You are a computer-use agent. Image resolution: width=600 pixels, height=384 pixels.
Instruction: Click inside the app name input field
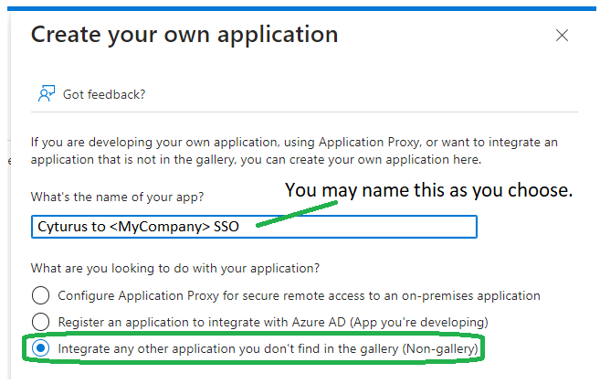click(x=254, y=227)
